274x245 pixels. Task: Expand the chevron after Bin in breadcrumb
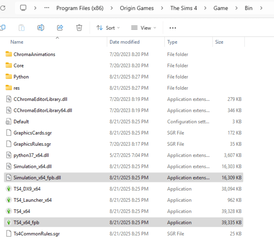coord(261,8)
